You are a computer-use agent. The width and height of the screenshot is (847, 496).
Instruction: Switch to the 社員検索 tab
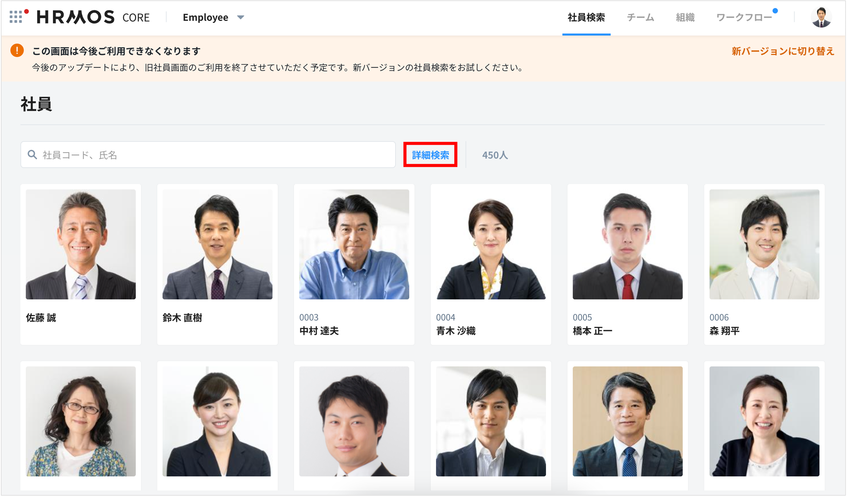pos(586,17)
